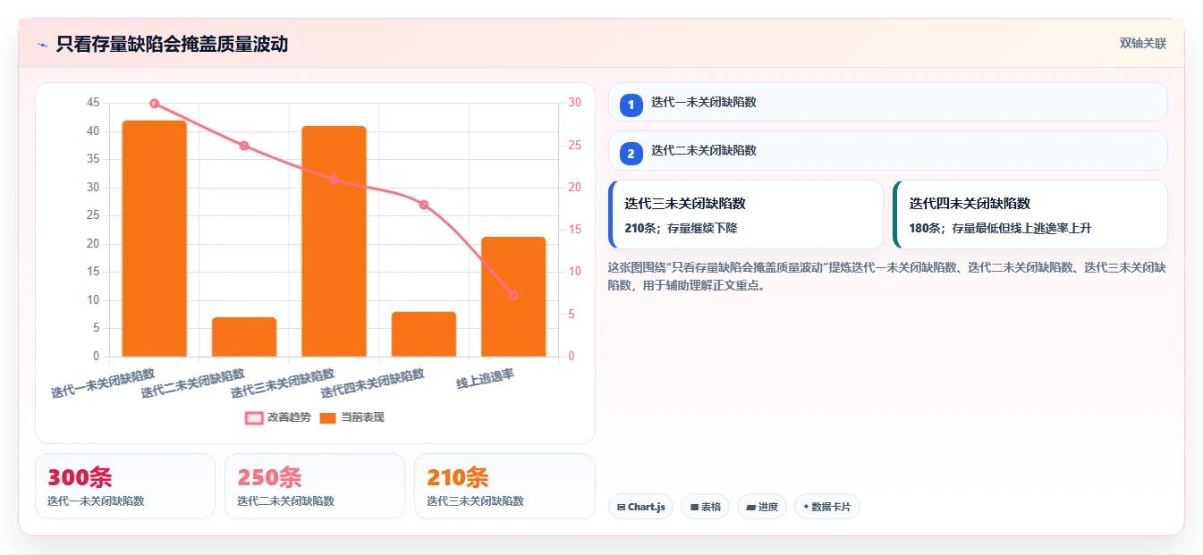Image resolution: width=1203 pixels, height=555 pixels.
Task: Open the 进度 tag chip
Action: click(x=762, y=507)
